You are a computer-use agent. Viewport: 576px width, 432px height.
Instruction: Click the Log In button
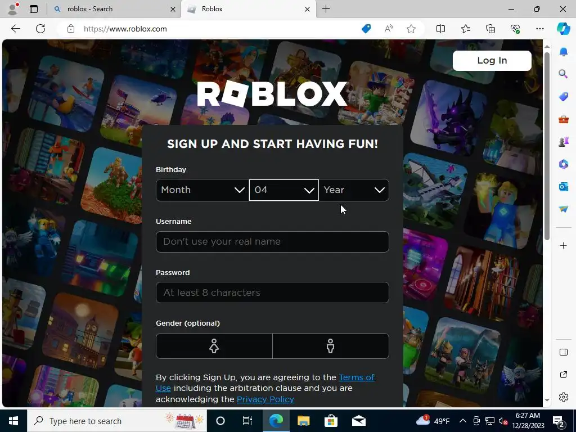(492, 61)
